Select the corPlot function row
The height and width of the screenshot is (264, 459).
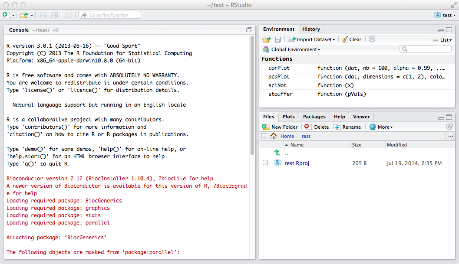point(357,68)
